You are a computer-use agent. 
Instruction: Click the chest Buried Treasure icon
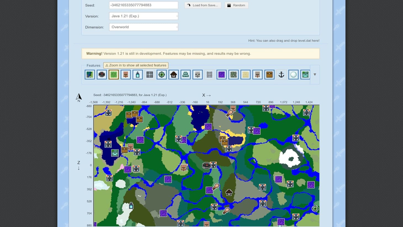269,74
